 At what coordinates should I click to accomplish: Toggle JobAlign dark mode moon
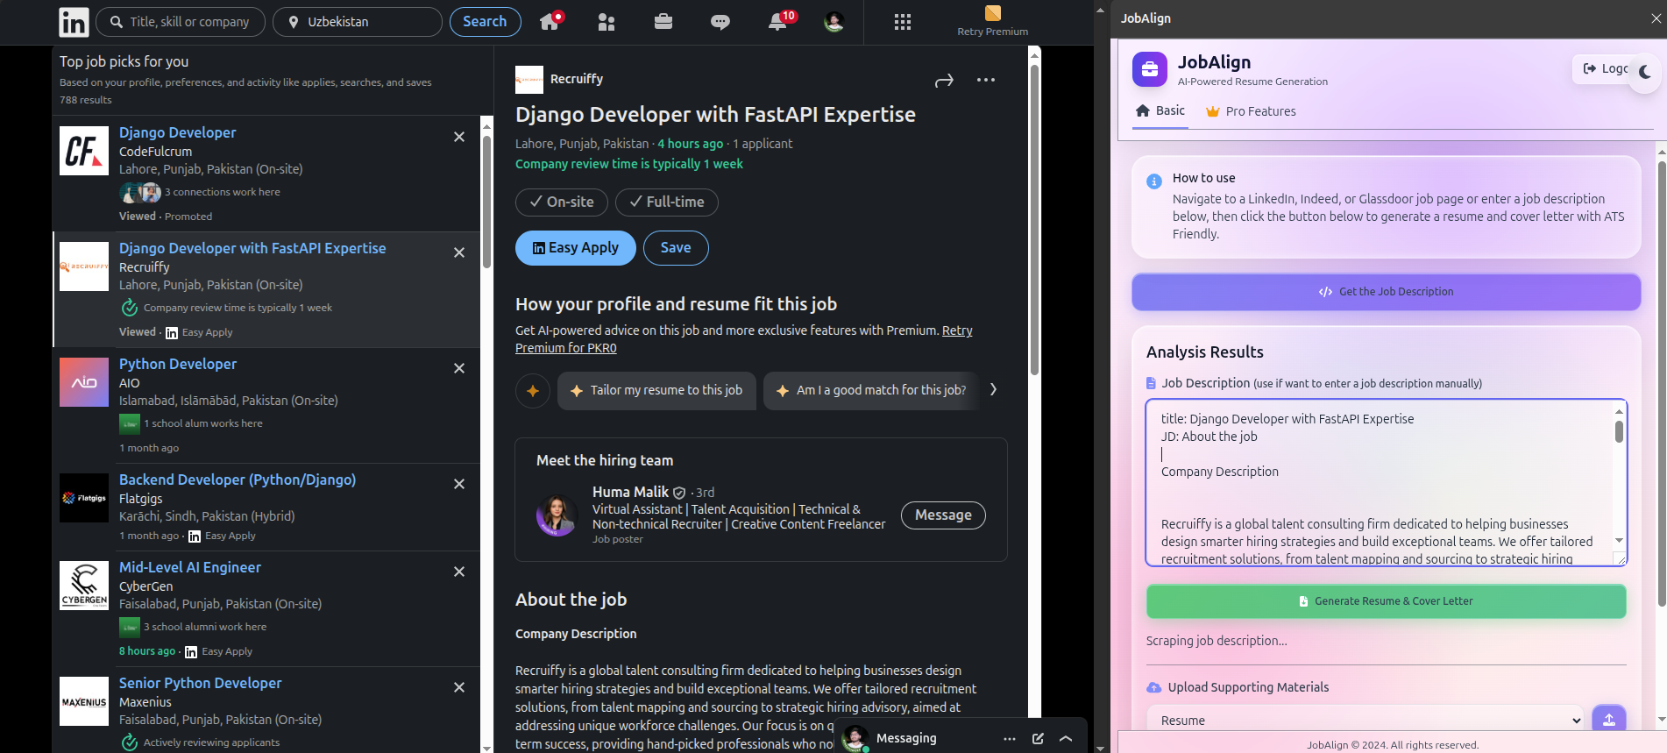point(1645,72)
